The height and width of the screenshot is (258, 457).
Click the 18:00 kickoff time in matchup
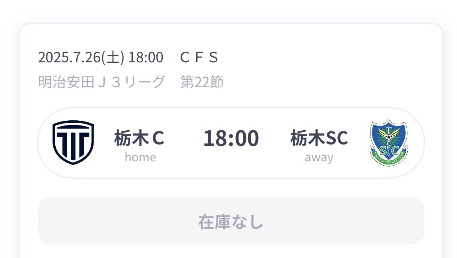click(231, 138)
